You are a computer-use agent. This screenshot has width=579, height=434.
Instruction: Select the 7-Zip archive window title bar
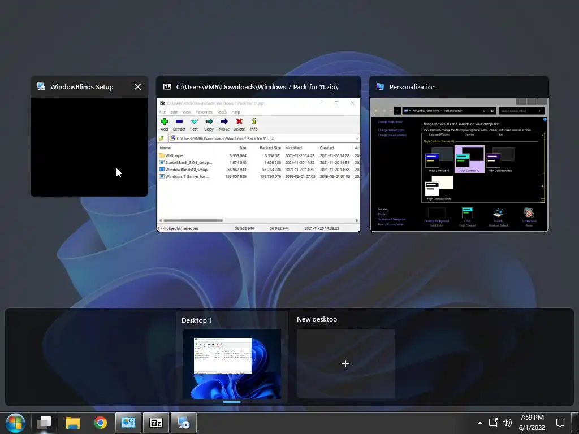click(258, 86)
